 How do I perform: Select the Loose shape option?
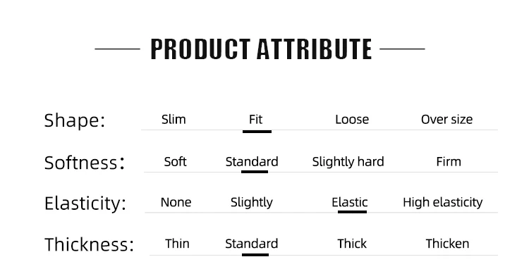352,120
